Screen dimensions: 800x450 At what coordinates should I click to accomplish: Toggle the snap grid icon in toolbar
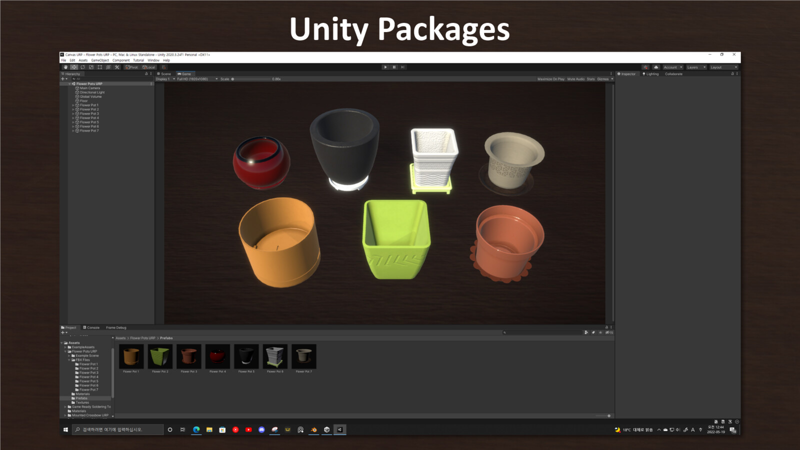163,67
